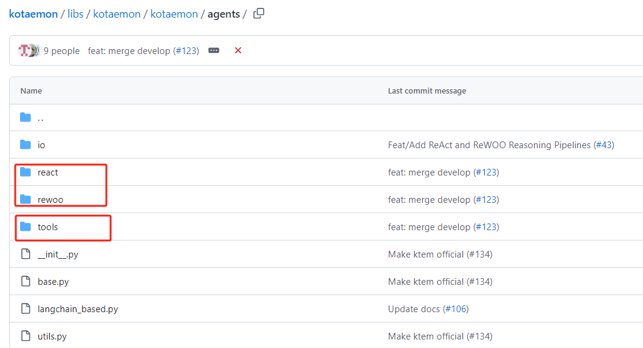The image size is (643, 348).
Task: Open base.py 'Make ktem official (#134)' commit
Action: [440, 282]
